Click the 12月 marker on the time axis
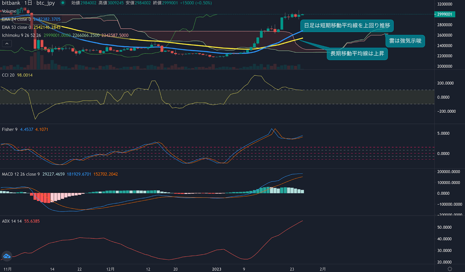 click(110, 269)
